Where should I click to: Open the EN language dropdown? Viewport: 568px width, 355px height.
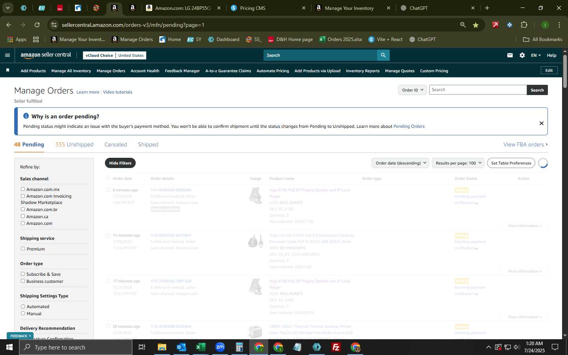click(536, 55)
